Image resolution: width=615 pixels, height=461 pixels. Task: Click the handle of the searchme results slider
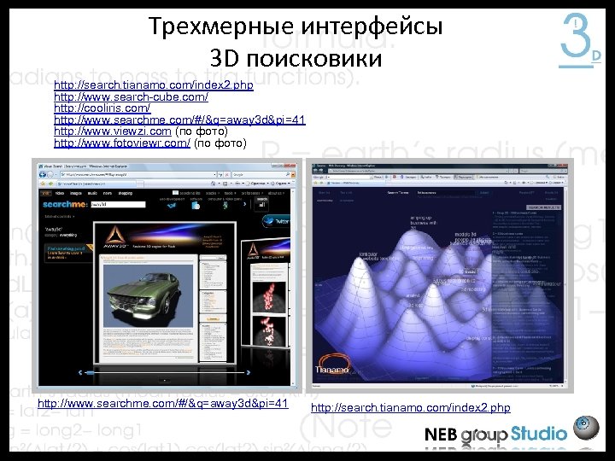coord(90,372)
